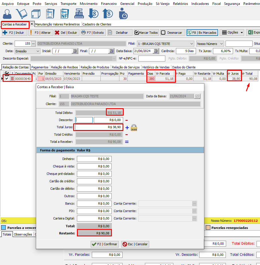The width and height of the screenshot is (260, 265).
Task: Click F2 Confirmar button in dialog
Action: [104, 244]
